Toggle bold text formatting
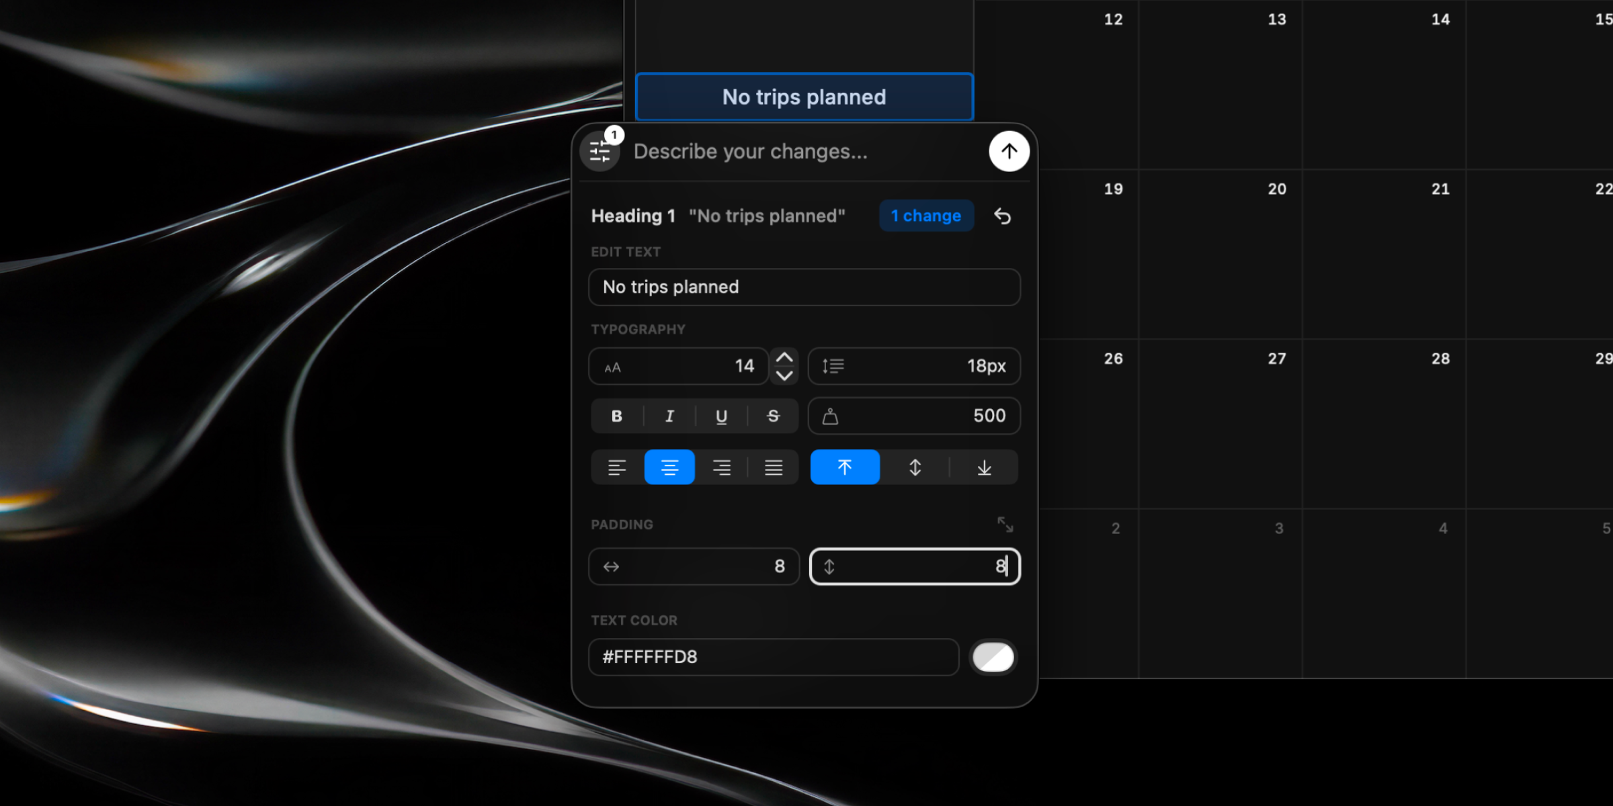Image resolution: width=1613 pixels, height=806 pixels. tap(617, 416)
